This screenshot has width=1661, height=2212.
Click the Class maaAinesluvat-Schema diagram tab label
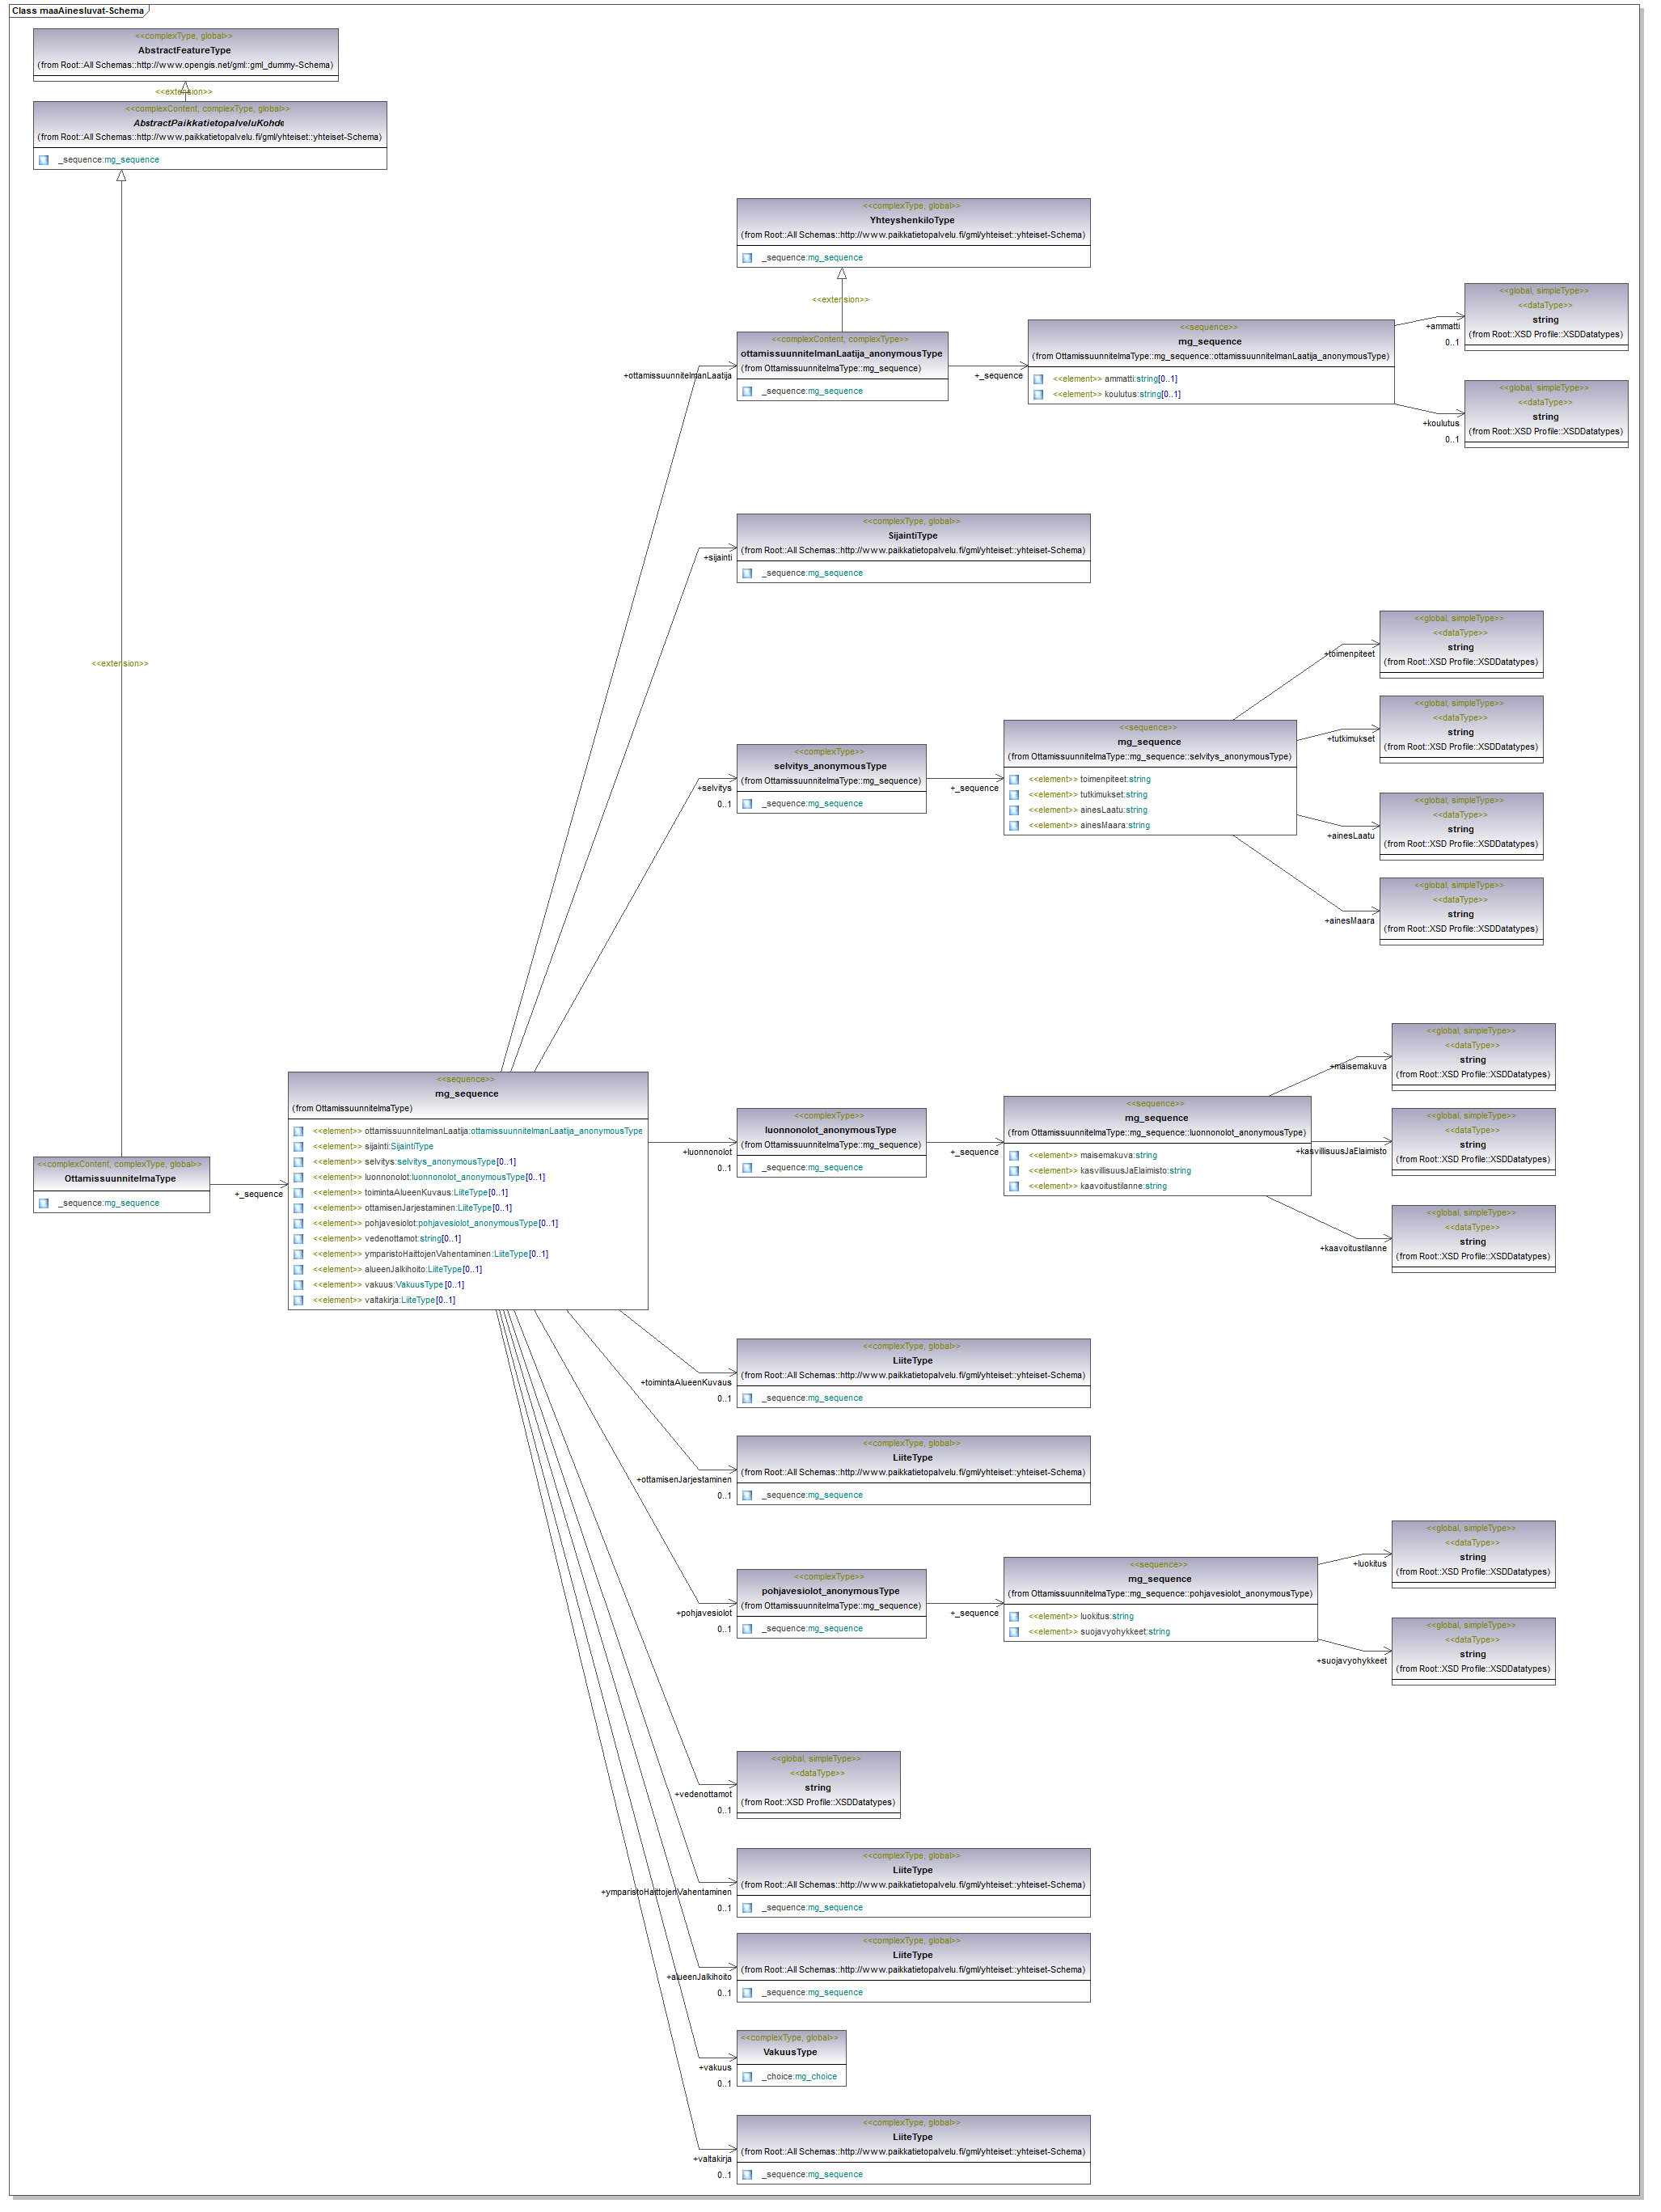pos(78,11)
